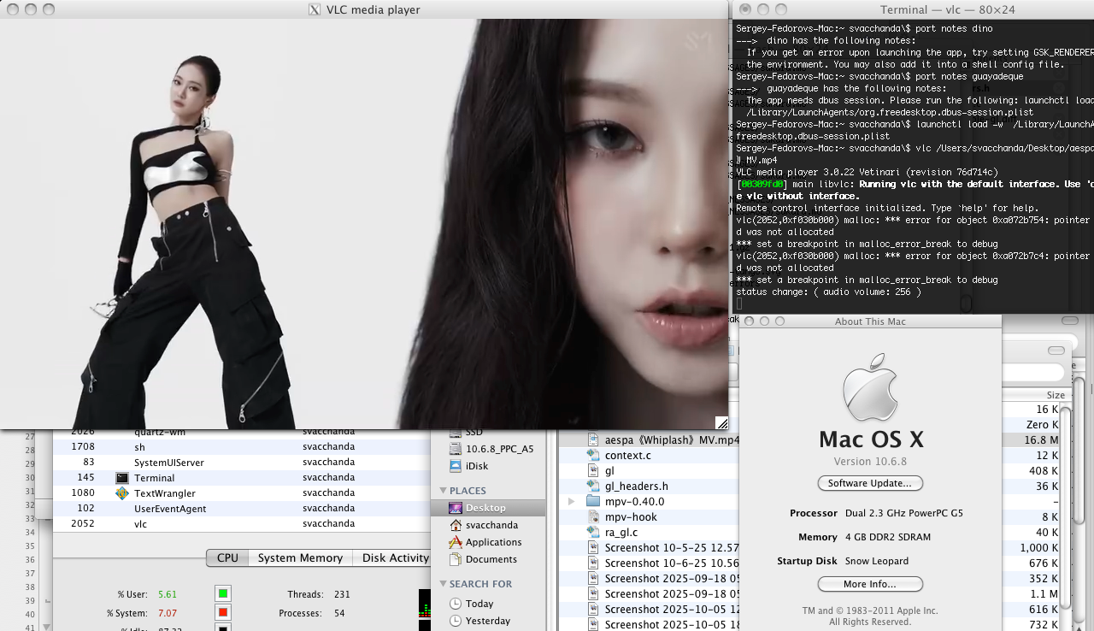Select the vlc process name in Activity Monitor
This screenshot has width=1094, height=631.
[140, 524]
